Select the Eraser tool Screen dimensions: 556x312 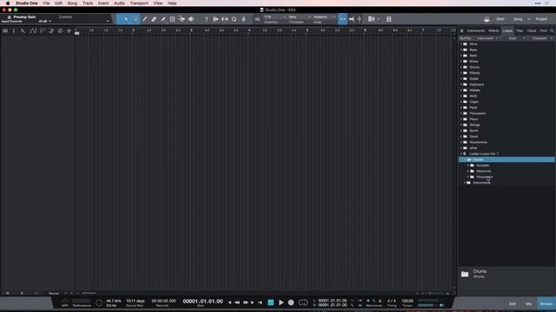[x=154, y=19]
